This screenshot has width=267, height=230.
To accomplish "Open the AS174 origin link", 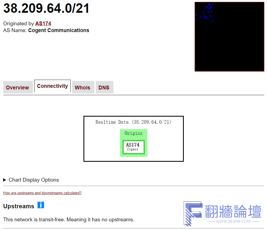I will 43,23.
